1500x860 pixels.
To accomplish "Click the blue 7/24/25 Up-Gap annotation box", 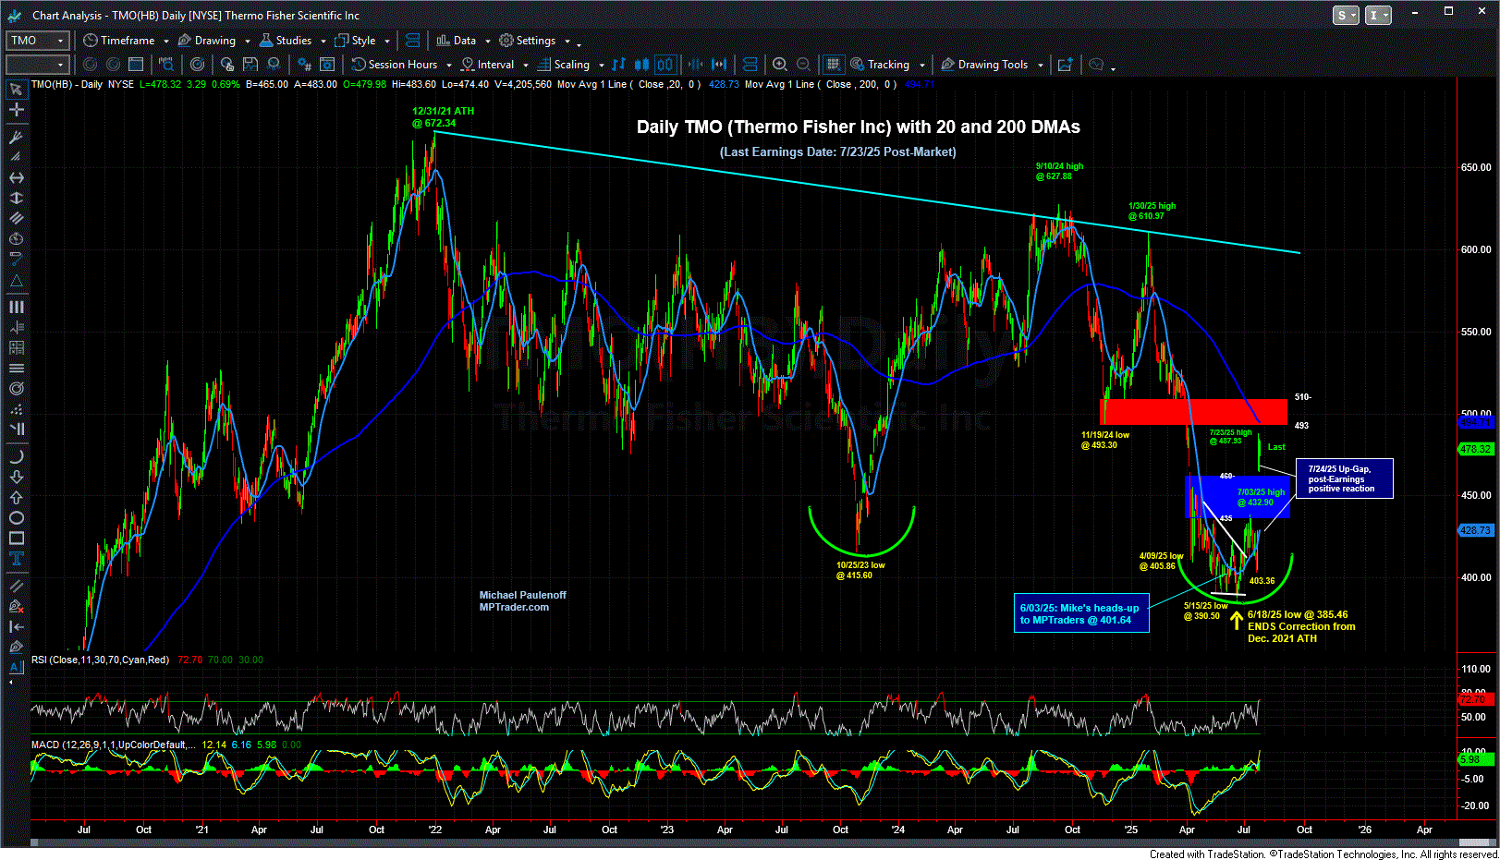I will coord(1345,478).
